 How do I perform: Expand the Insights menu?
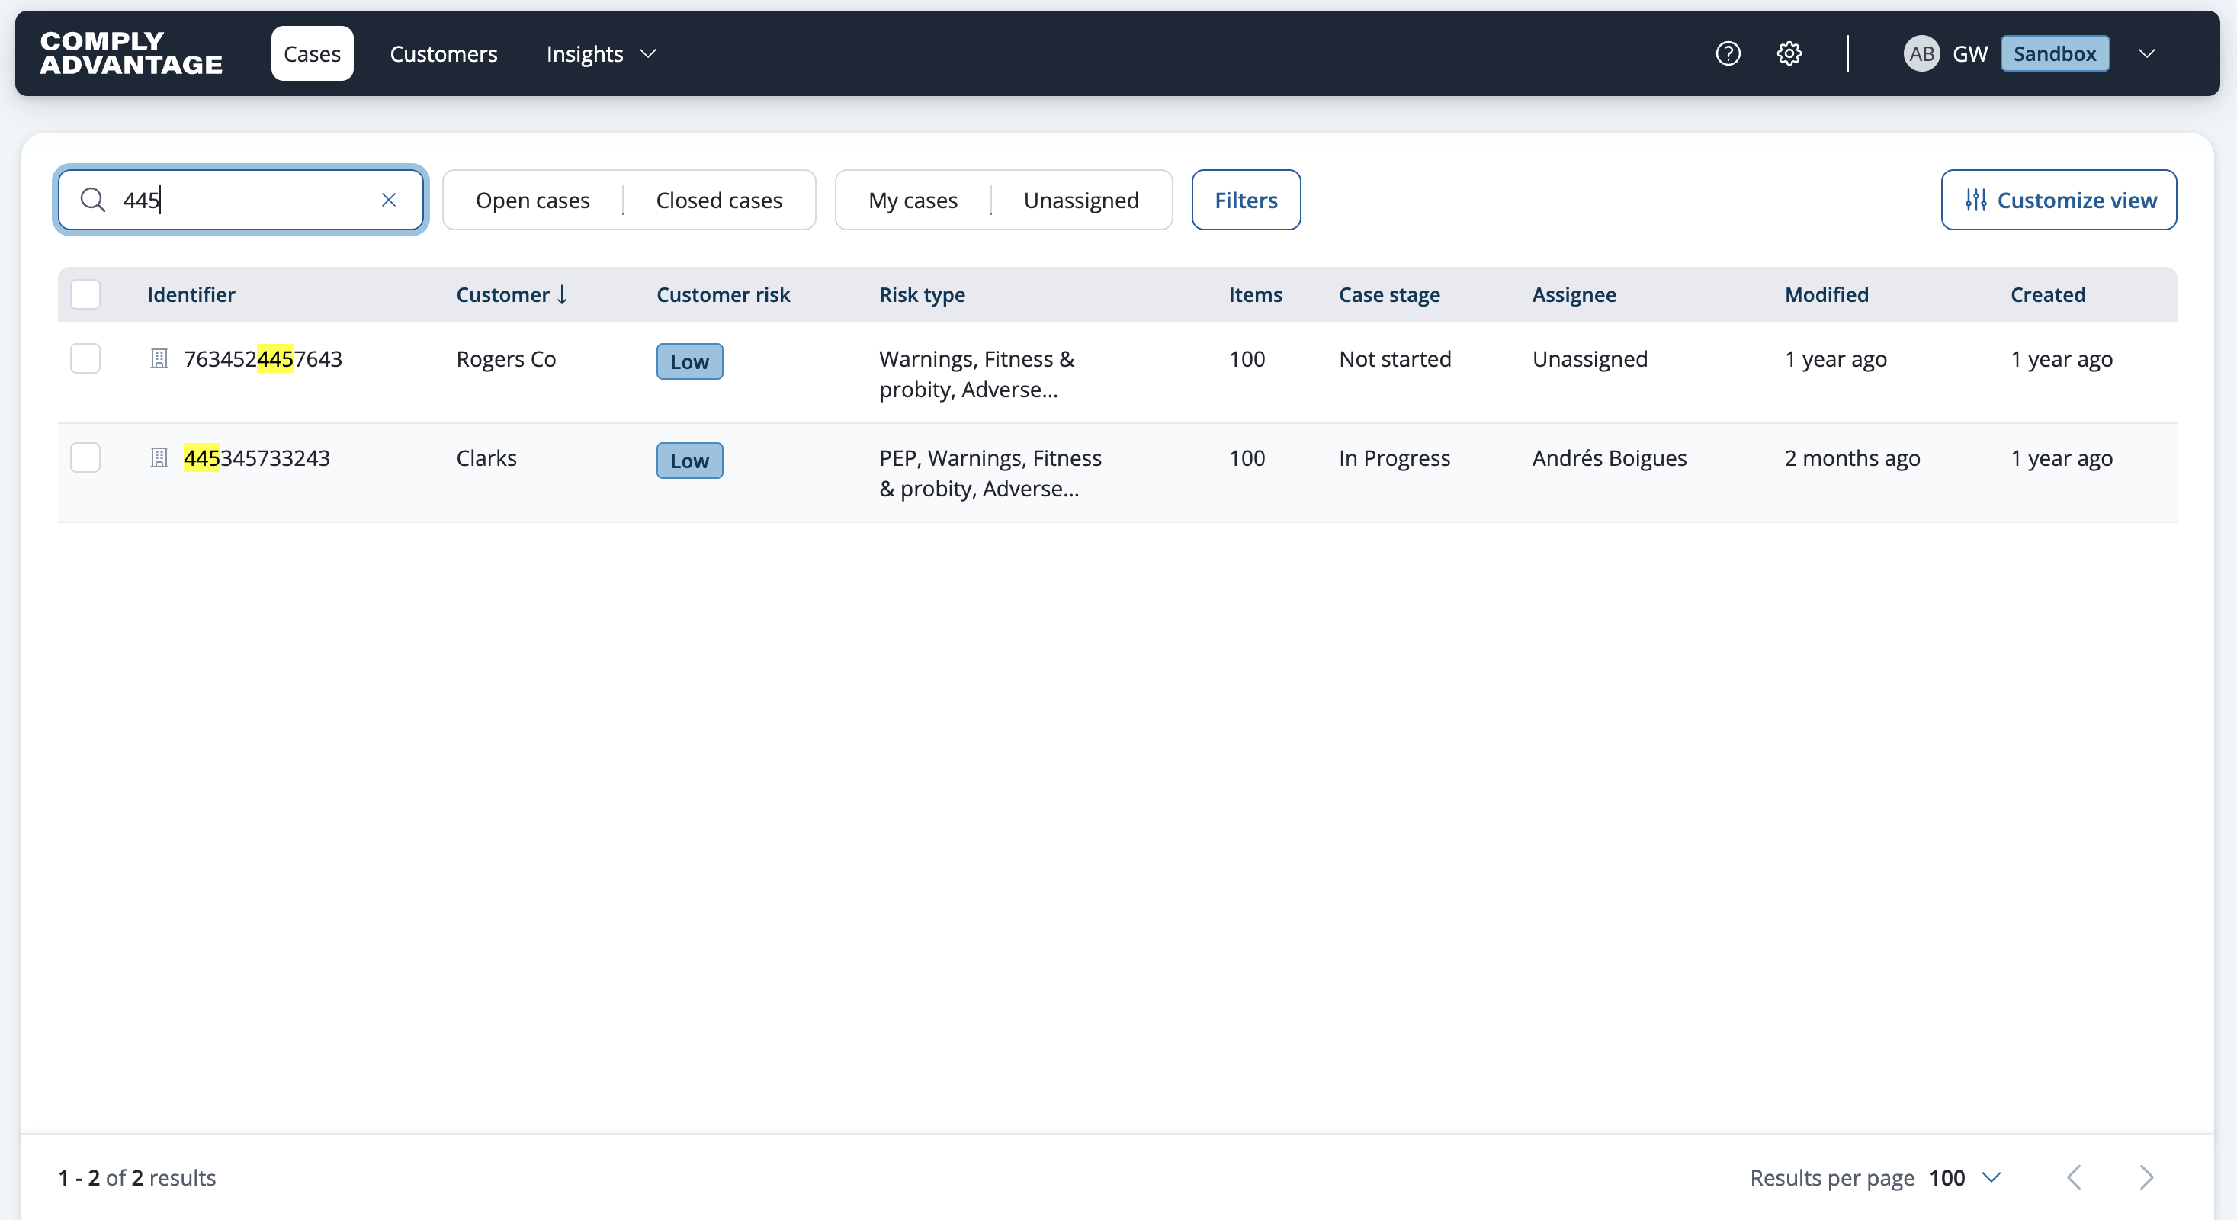point(601,54)
